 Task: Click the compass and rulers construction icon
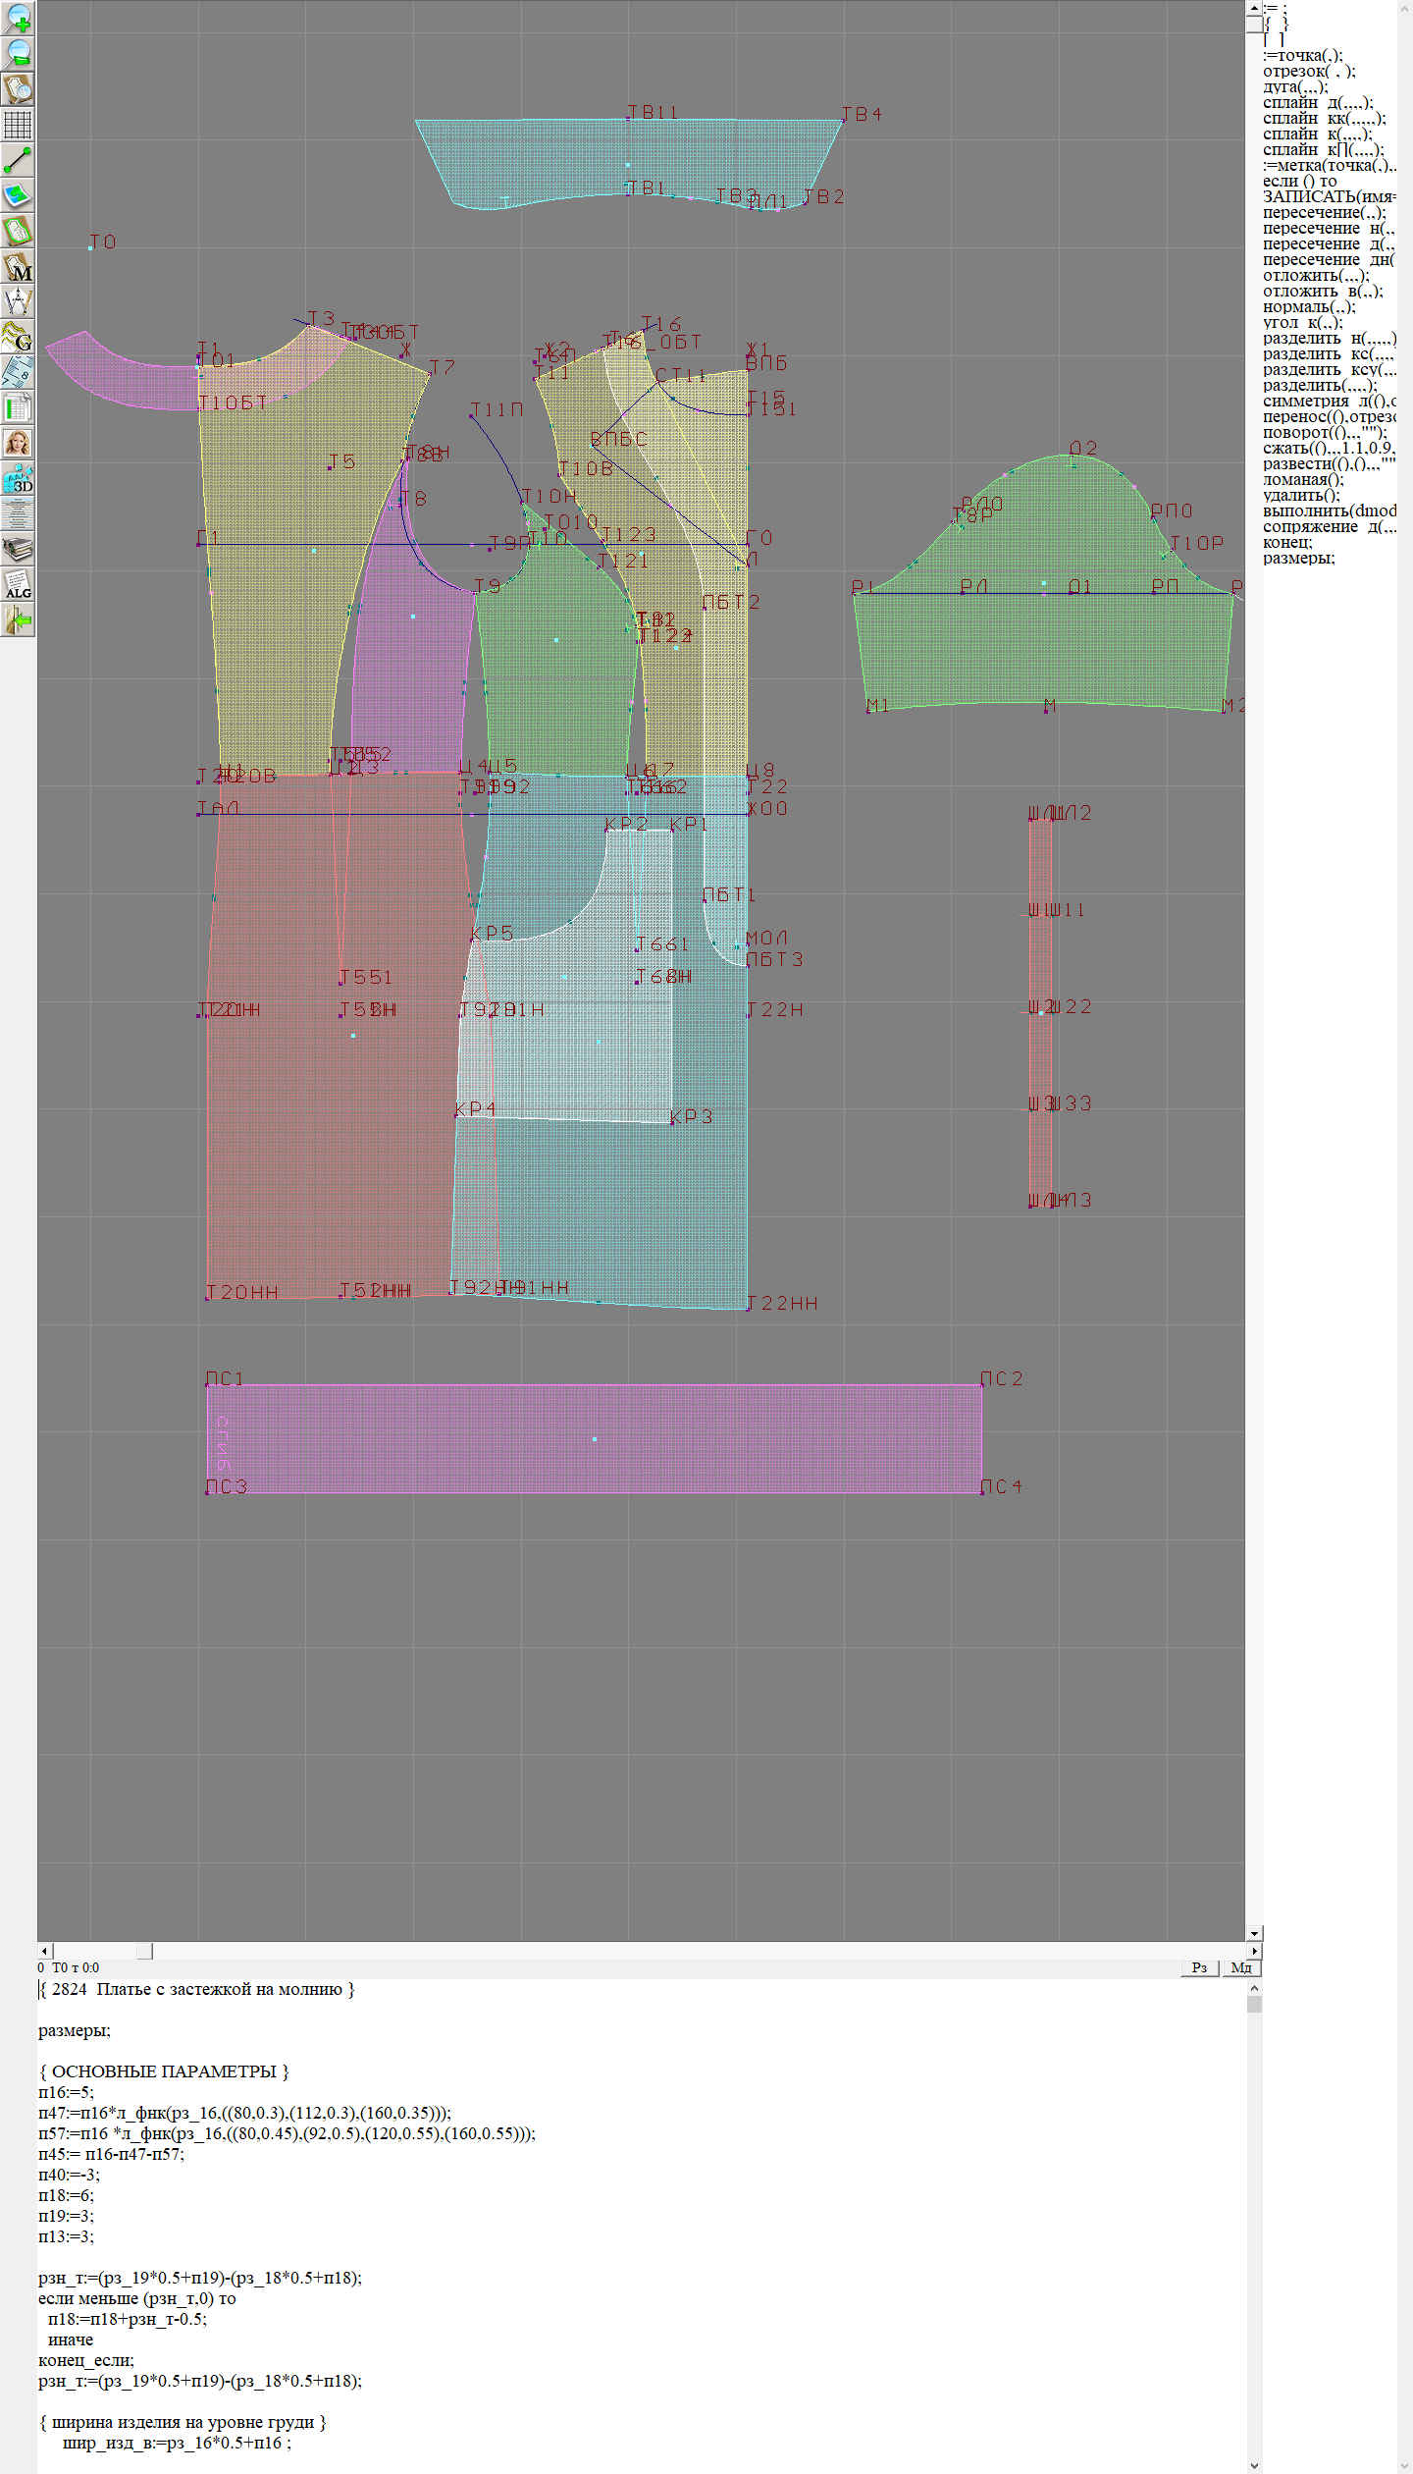coord(18,301)
